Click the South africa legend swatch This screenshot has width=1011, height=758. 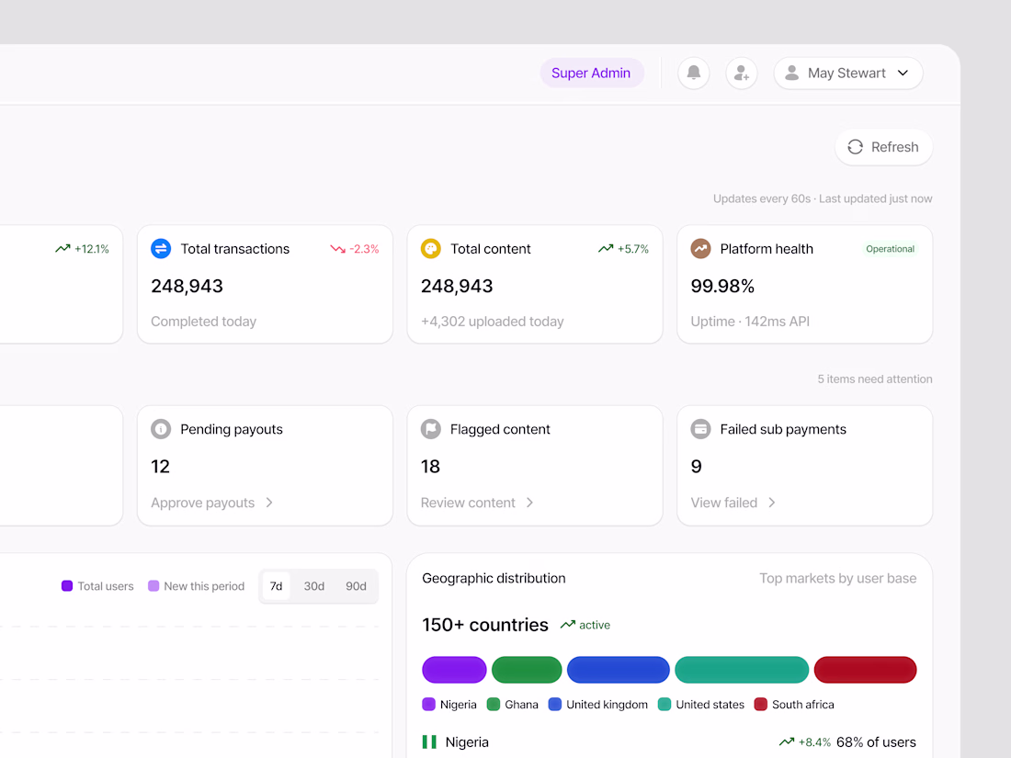pyautogui.click(x=761, y=705)
